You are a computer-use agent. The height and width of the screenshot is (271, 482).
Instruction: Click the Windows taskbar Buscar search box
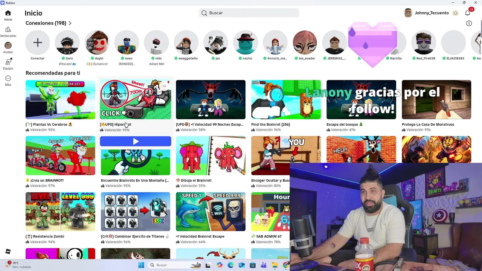click(174, 265)
